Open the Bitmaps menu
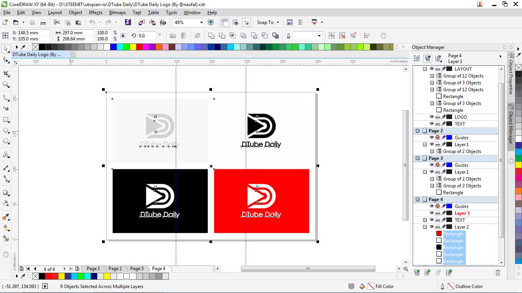The height and width of the screenshot is (293, 522). click(x=117, y=13)
